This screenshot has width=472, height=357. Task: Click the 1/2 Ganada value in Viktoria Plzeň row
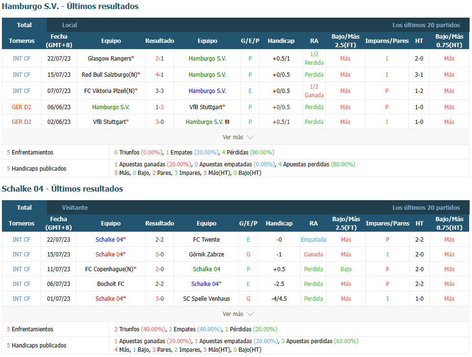pyautogui.click(x=314, y=91)
